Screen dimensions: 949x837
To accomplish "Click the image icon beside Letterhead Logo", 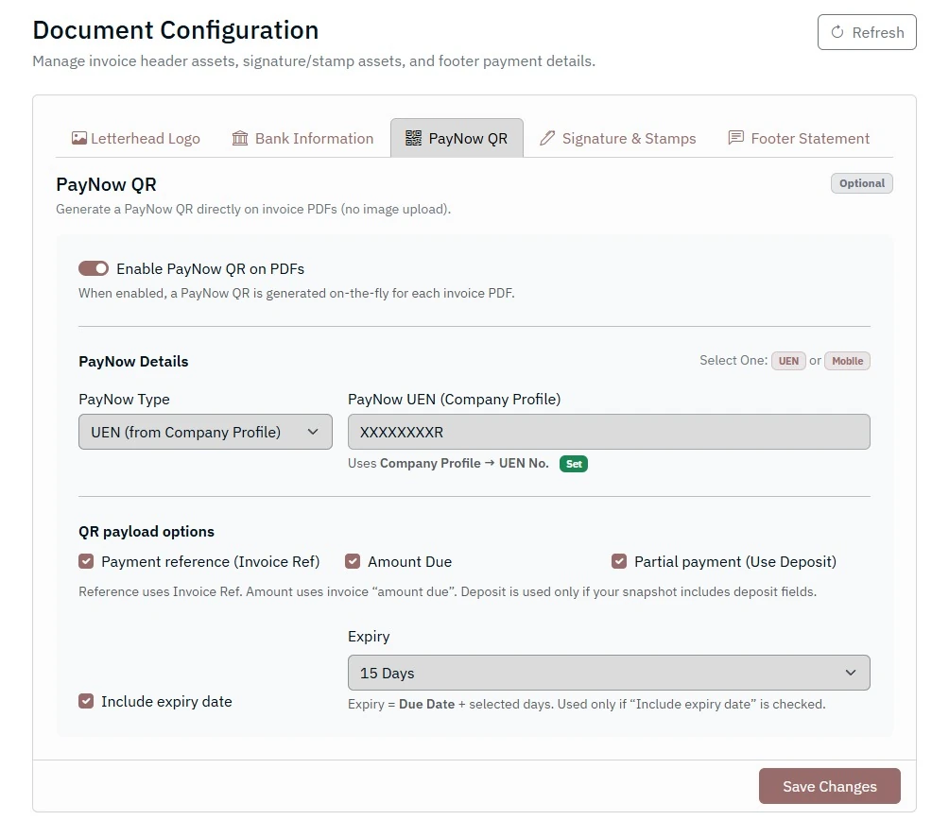I will click(x=79, y=138).
